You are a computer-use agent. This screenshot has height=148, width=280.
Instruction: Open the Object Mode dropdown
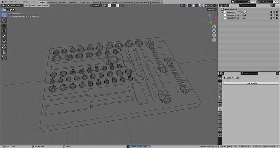tap(15, 6)
